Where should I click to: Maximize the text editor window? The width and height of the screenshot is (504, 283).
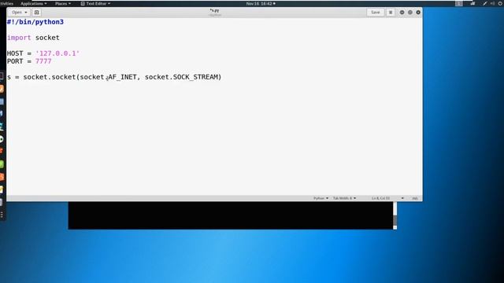click(x=409, y=13)
